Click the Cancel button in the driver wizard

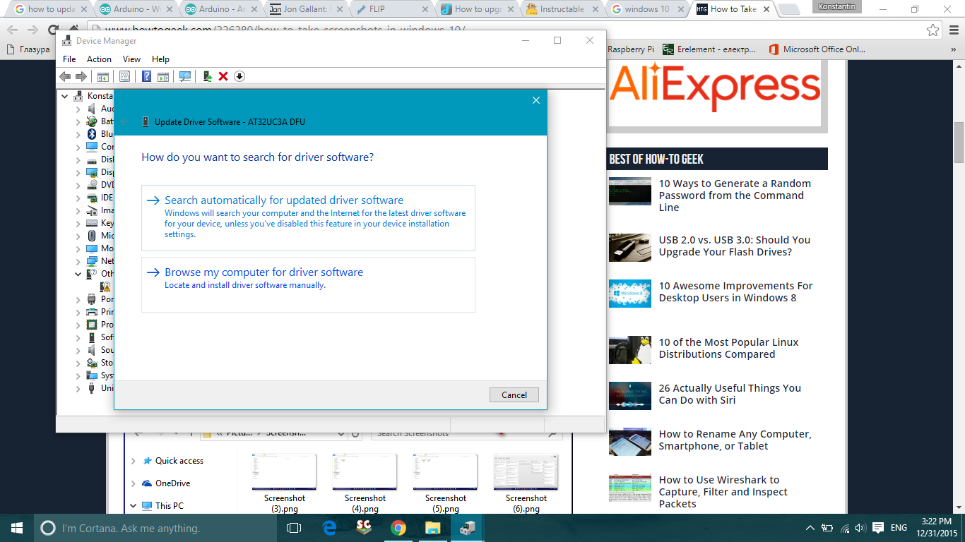[514, 395]
